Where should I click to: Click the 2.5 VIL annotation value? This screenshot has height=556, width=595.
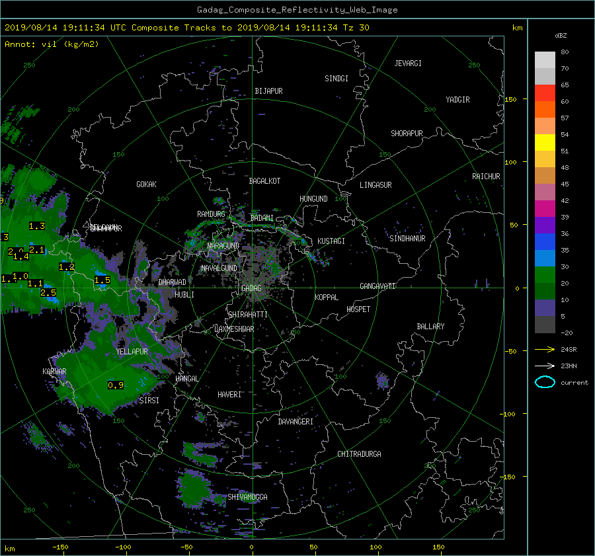coord(48,293)
